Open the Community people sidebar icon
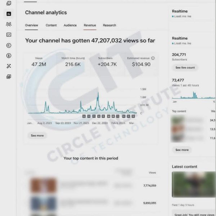This screenshot has height=216, width=216. [9, 24]
